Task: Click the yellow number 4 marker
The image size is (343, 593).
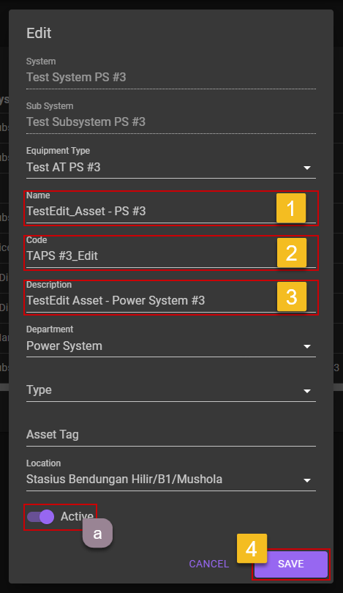Action: point(252,548)
